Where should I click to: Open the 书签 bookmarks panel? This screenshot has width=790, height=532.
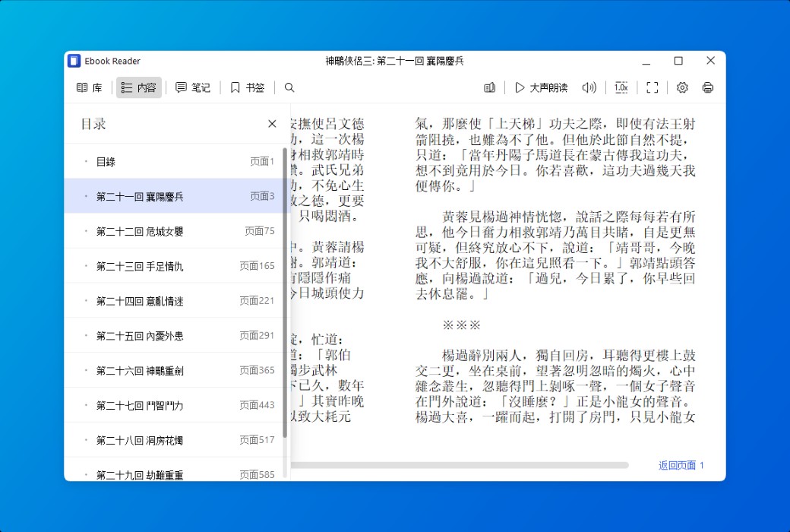245,87
